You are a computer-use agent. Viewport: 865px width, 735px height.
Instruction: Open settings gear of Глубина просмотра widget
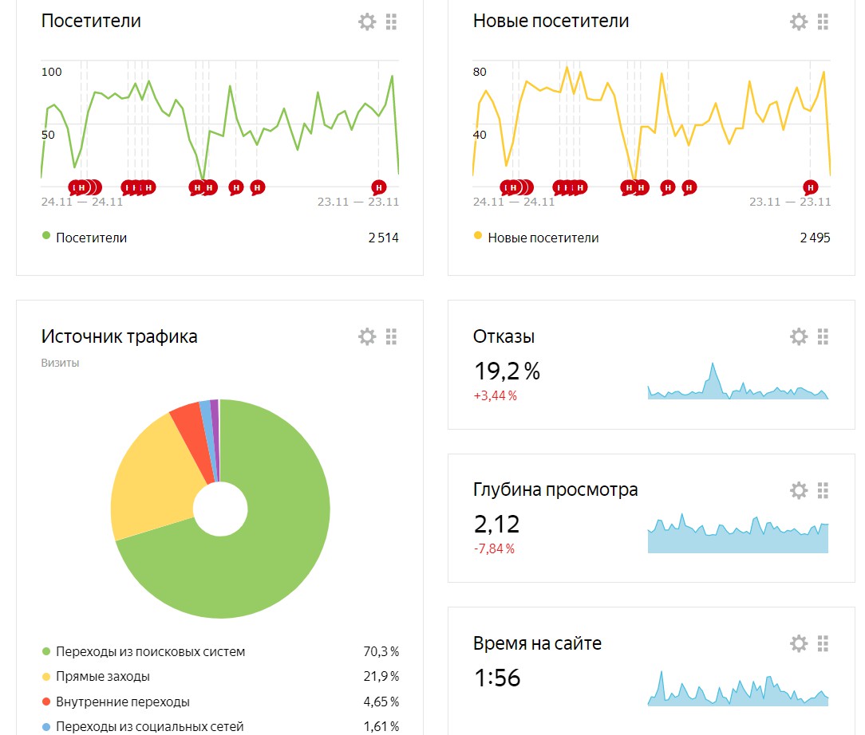point(799,489)
